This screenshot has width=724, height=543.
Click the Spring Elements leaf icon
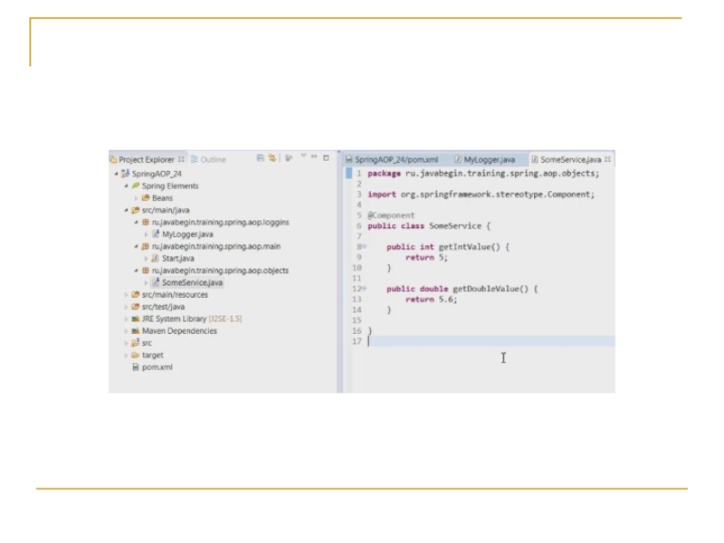pyautogui.click(x=135, y=186)
